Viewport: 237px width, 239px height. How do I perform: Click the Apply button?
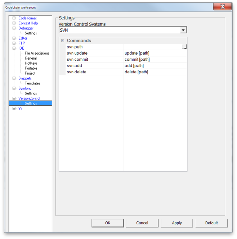[x=177, y=223]
